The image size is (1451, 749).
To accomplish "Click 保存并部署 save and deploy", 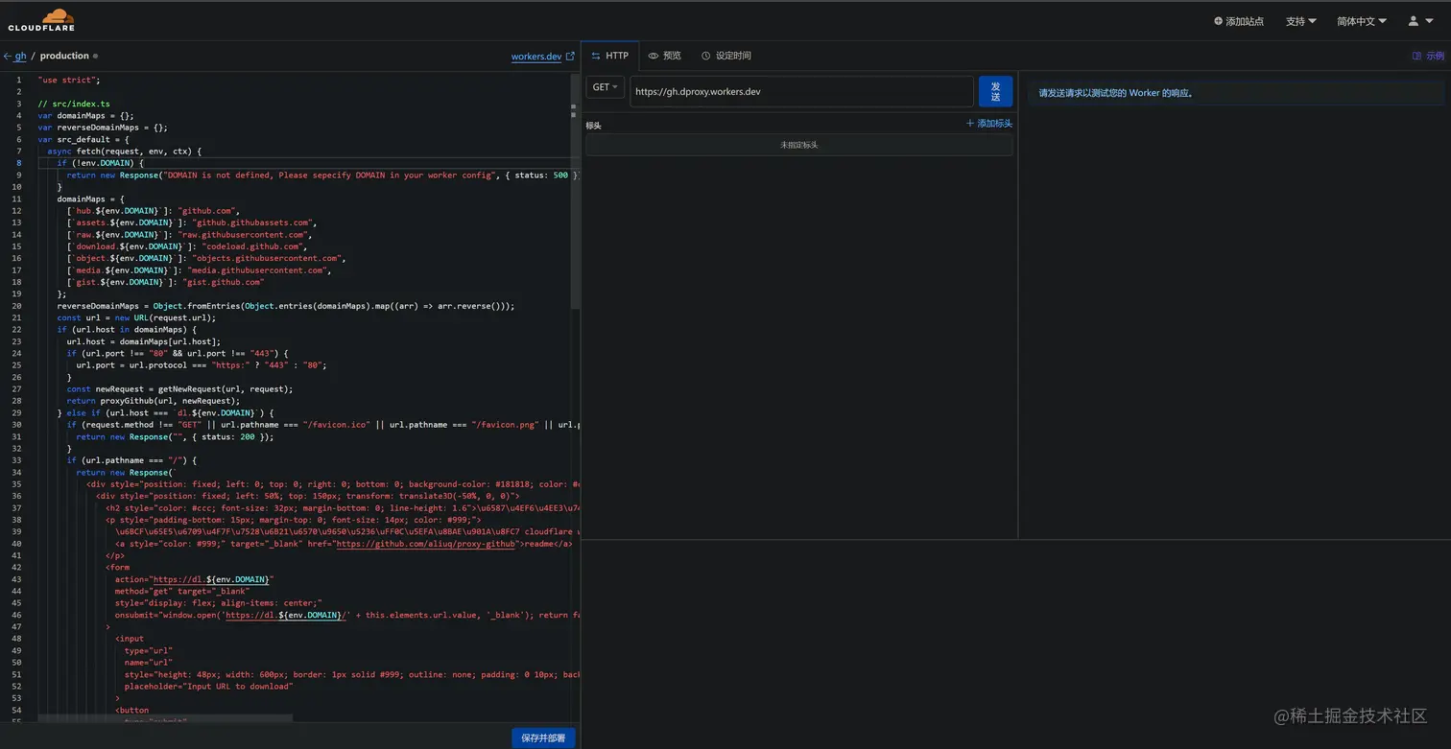I will [543, 737].
